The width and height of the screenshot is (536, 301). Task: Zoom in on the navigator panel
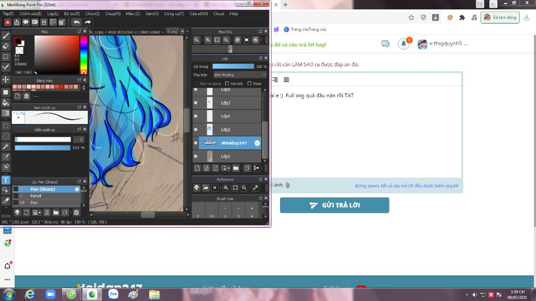(x=207, y=40)
